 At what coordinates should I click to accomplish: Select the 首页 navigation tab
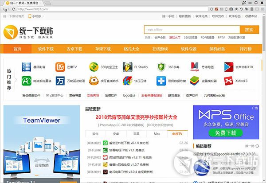[17, 49]
